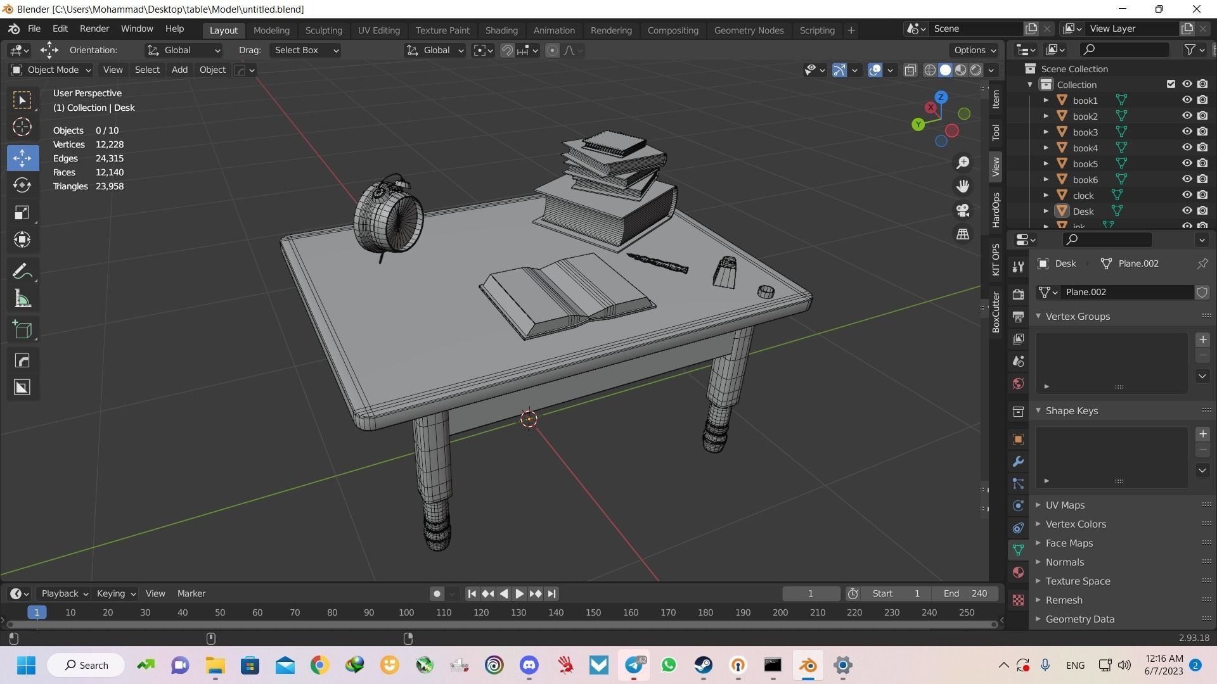The image size is (1217, 684).
Task: Disable Desk render with camera icon
Action: point(1202,211)
